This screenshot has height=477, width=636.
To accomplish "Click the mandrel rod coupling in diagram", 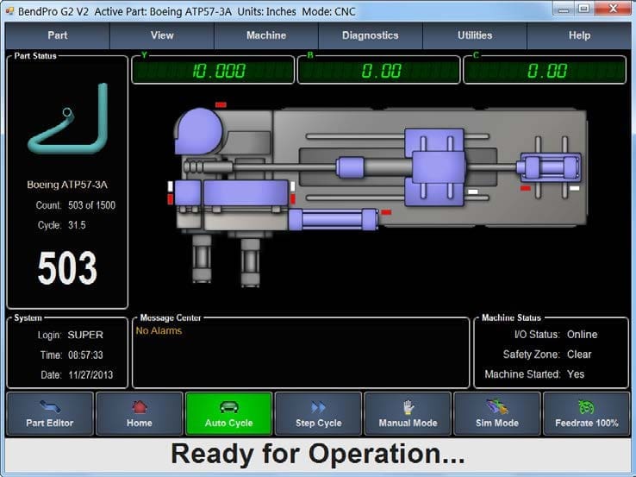I will click(350, 167).
